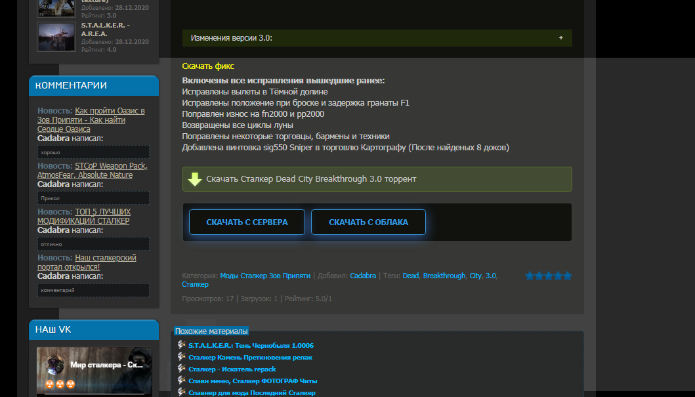This screenshot has width=695, height=397.
Task: Click the line "Поправлен износ на fn2000 и pp2000"
Action: (253, 114)
